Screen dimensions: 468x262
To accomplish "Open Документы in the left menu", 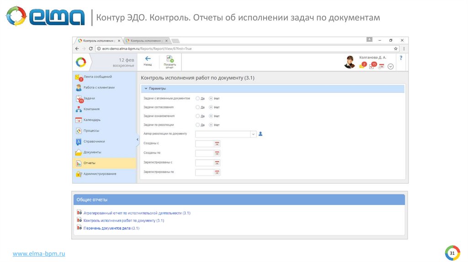I will (92, 152).
